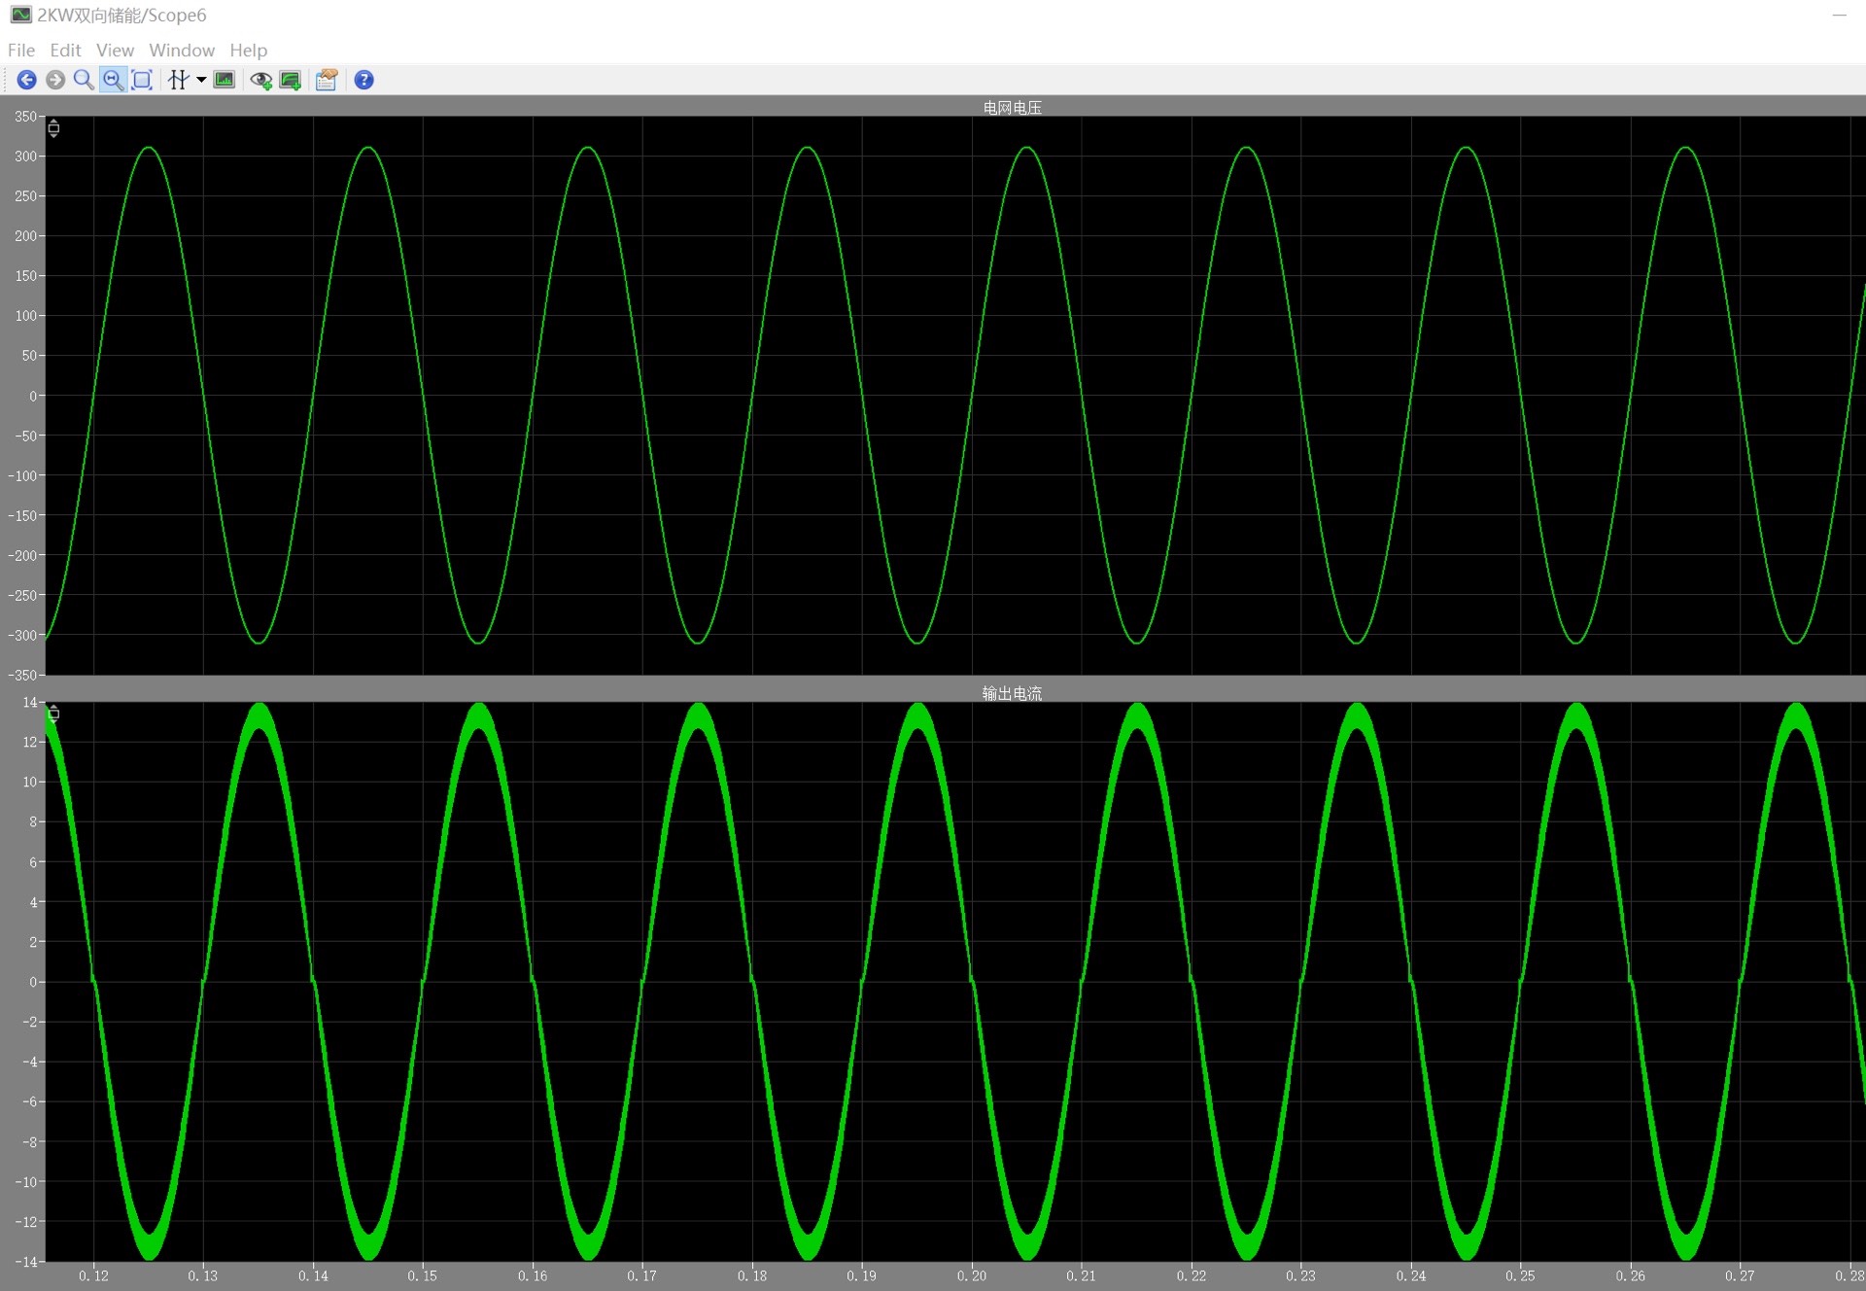The image size is (1866, 1291).
Task: Open the View menu
Action: click(x=115, y=50)
